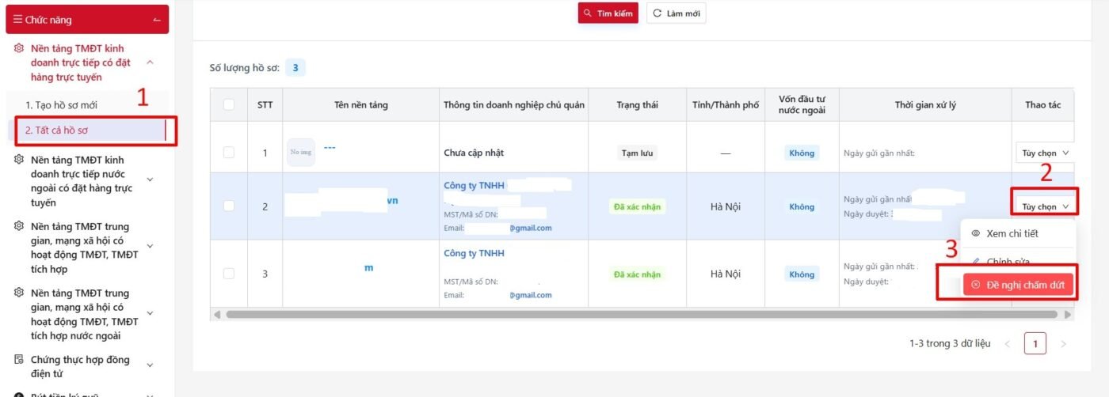Click Không badge in row 1
The width and height of the screenshot is (1109, 397).
[x=802, y=153]
